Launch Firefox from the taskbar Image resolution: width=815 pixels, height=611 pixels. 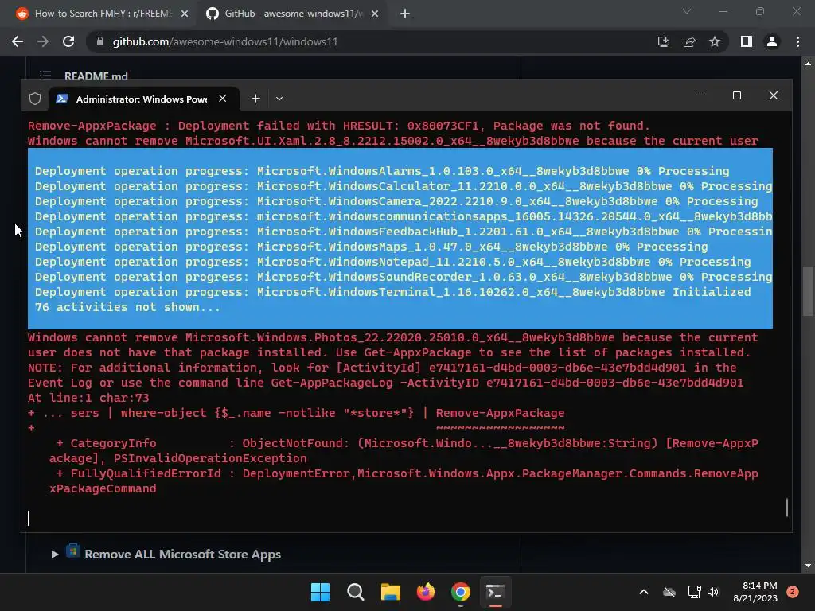[426, 592]
